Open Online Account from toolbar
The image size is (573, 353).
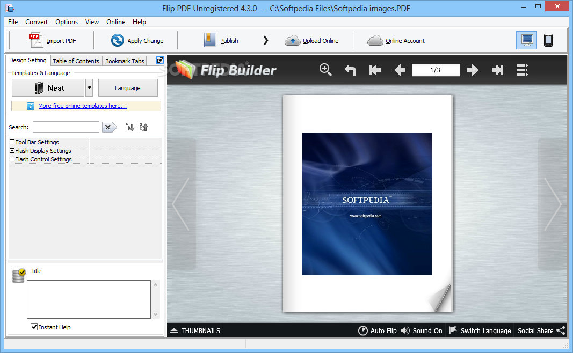click(x=396, y=41)
